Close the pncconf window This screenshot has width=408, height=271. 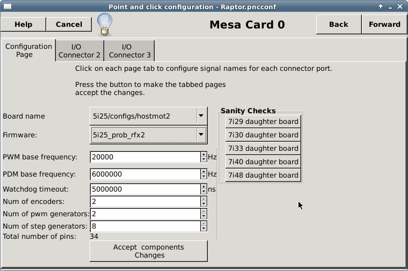pos(400,6)
